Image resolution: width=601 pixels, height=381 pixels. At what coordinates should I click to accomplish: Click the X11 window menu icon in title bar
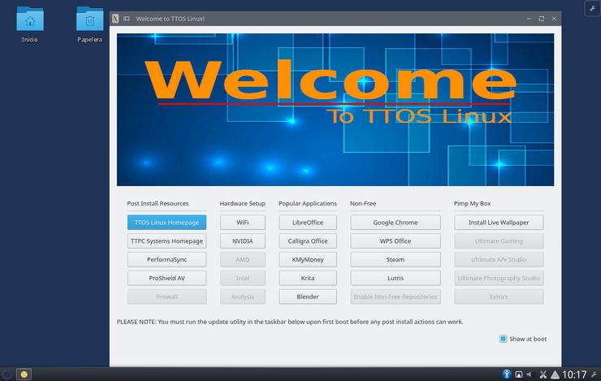click(x=115, y=19)
